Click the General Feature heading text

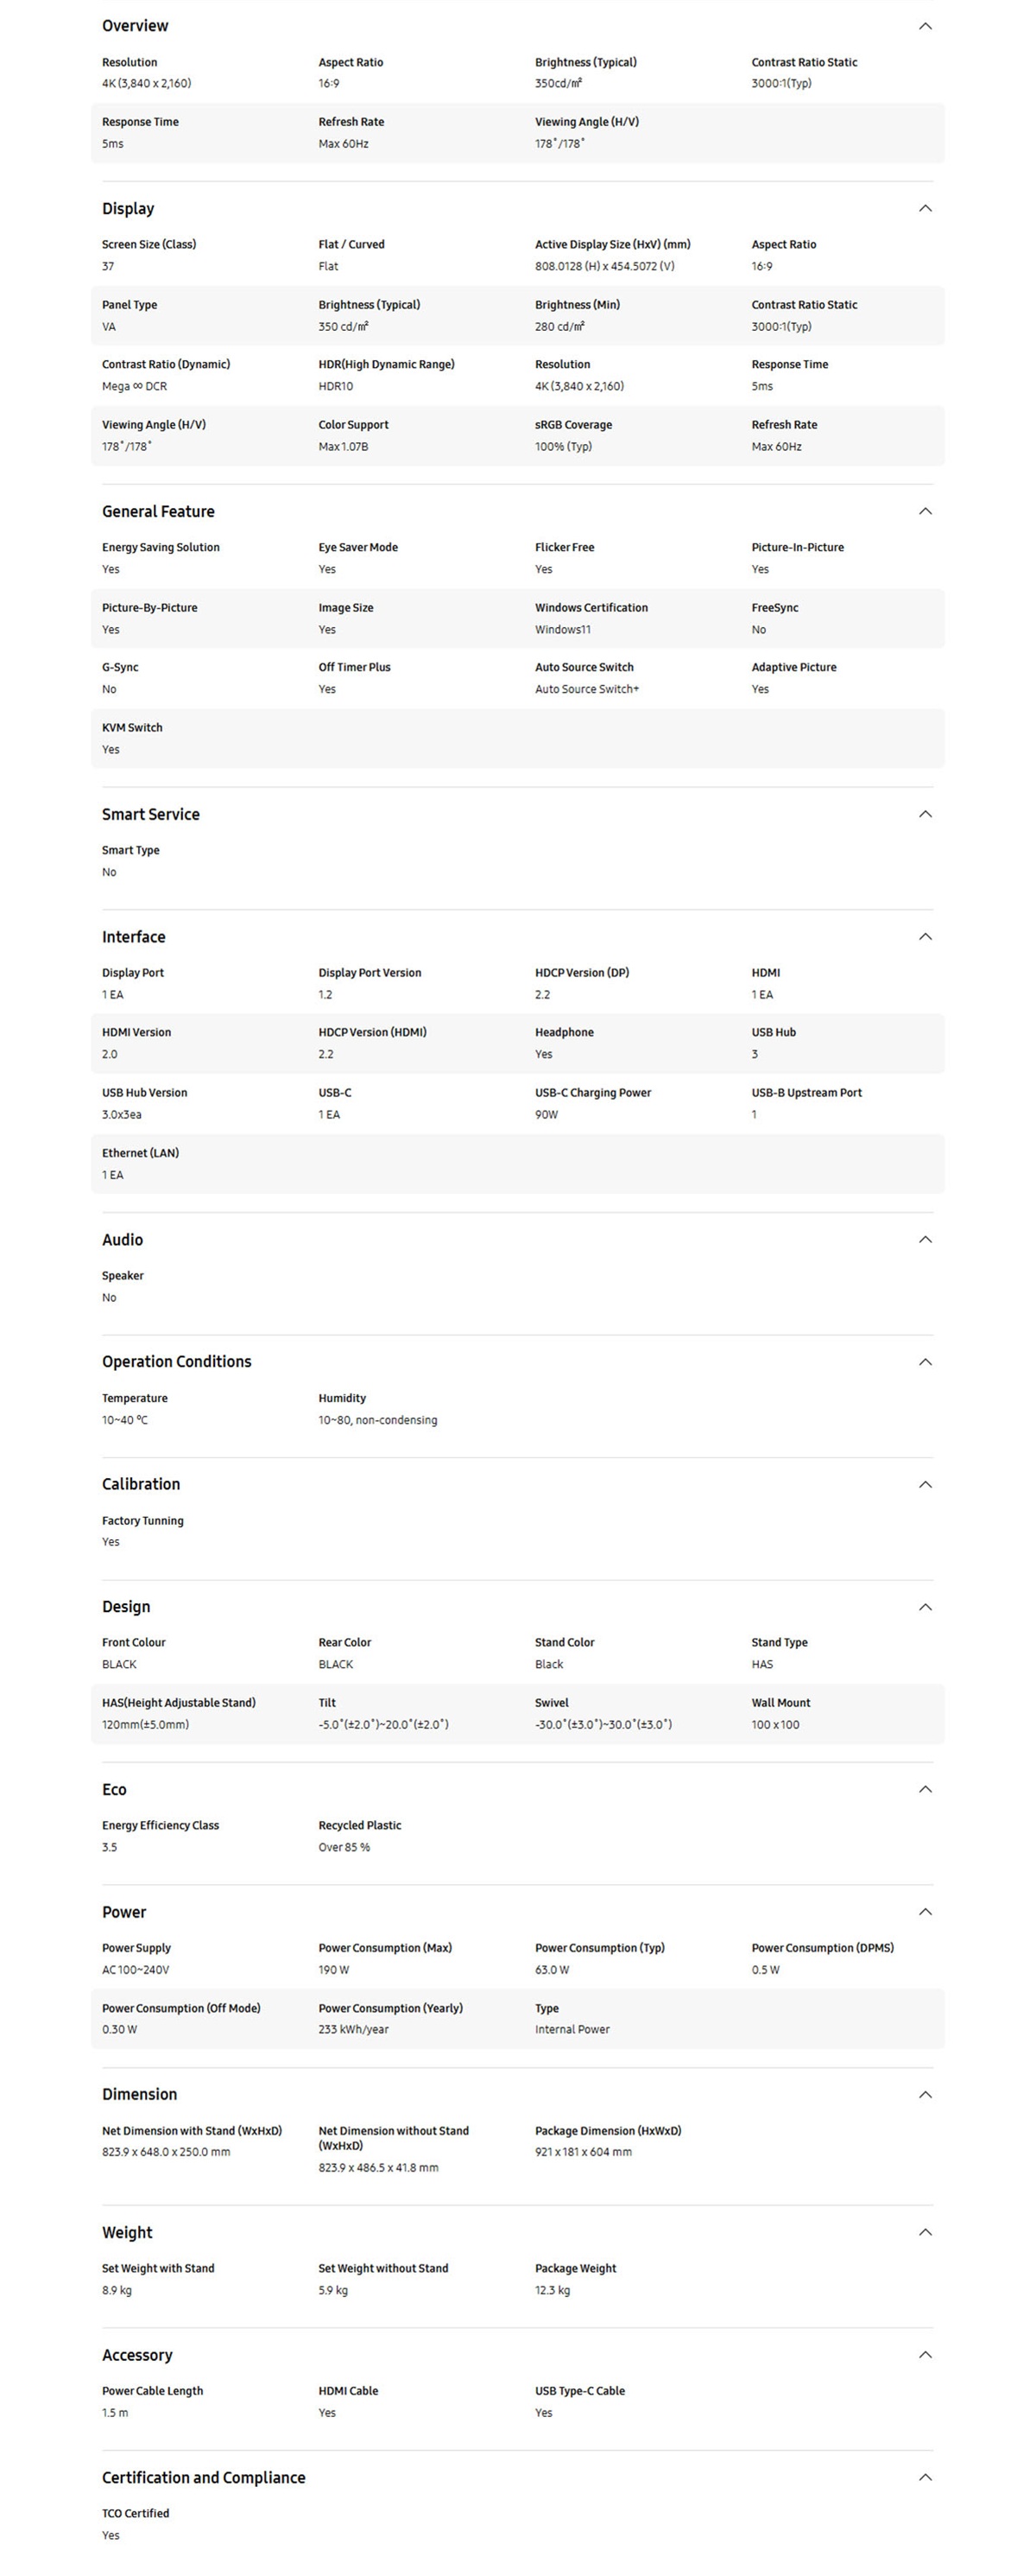coord(158,511)
